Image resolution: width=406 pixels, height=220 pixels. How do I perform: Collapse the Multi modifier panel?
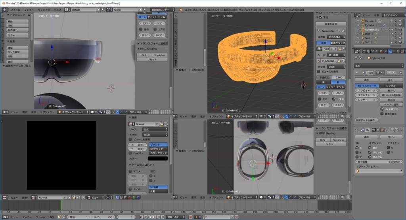(x=357, y=73)
